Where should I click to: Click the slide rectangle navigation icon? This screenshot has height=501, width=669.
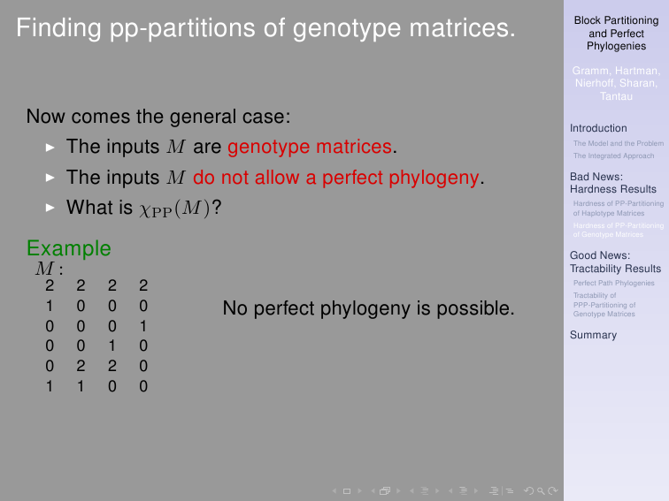pyautogui.click(x=346, y=490)
